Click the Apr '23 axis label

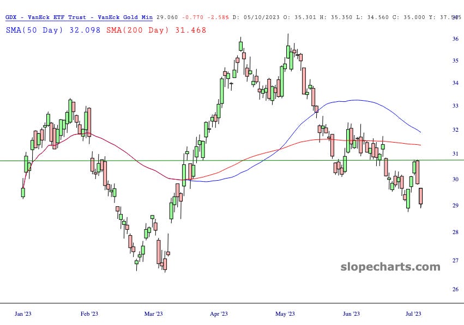219,314
